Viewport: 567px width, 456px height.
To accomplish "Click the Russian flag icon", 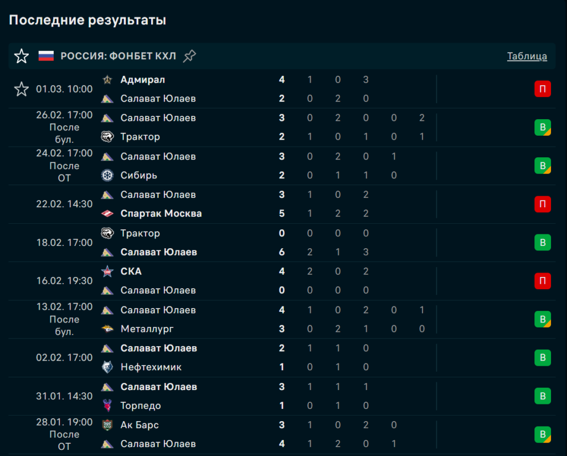I will click(46, 56).
